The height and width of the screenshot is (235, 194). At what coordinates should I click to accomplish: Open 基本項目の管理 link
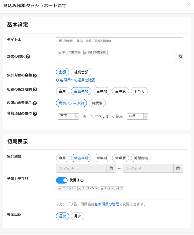107,204
